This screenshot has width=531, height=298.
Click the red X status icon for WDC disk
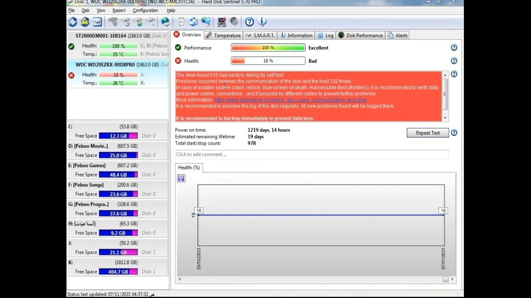pos(71,75)
